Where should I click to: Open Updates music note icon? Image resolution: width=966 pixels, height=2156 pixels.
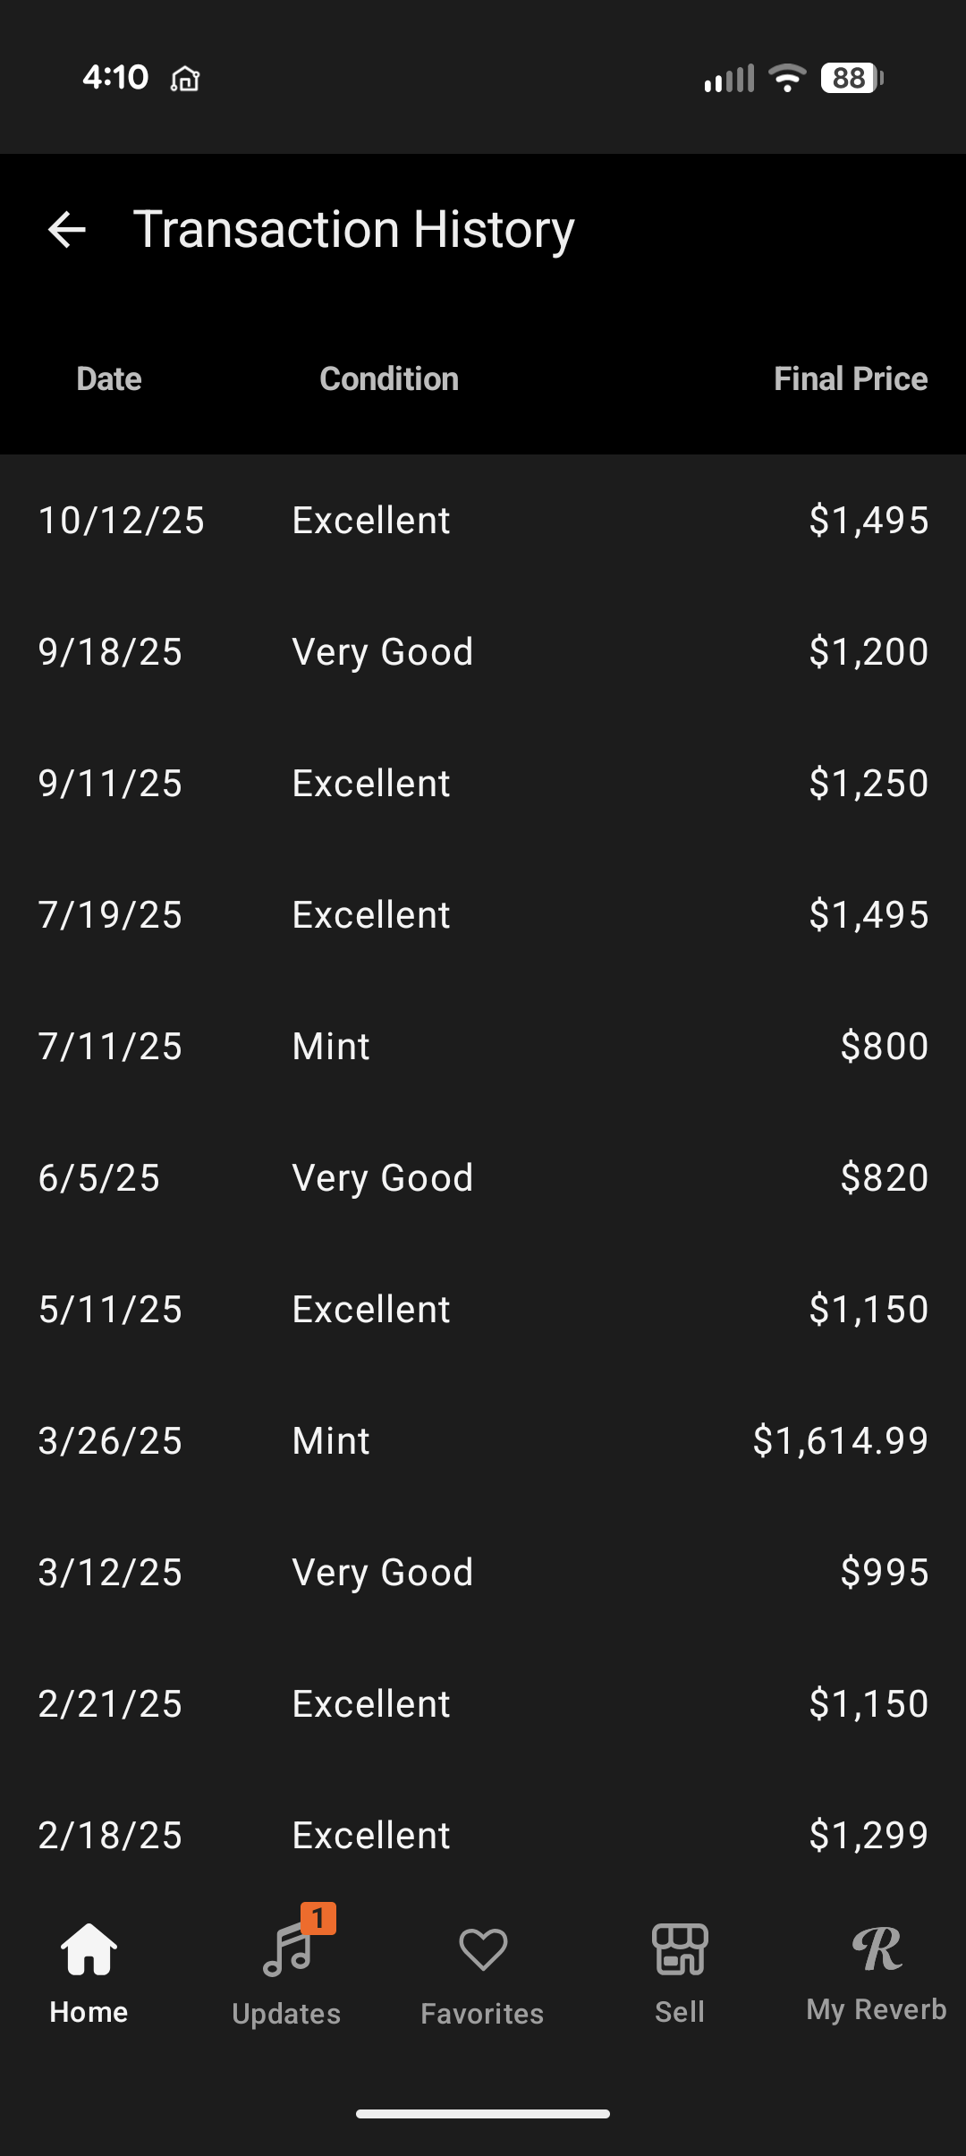pos(288,1950)
